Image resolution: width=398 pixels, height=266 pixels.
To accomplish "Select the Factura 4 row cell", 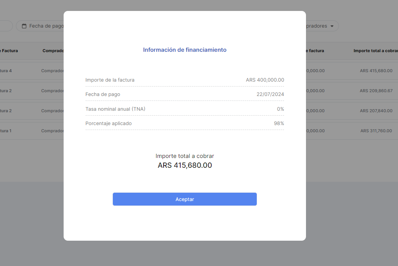I will (x=6, y=71).
